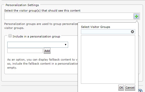Open help via the blue question mark icon
The image size is (145, 92).
[140, 91]
